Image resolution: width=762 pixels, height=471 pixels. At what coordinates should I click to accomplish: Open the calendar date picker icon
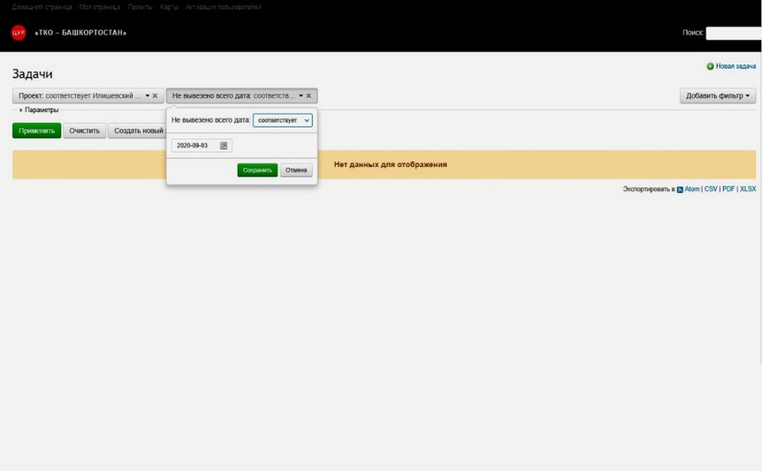223,145
